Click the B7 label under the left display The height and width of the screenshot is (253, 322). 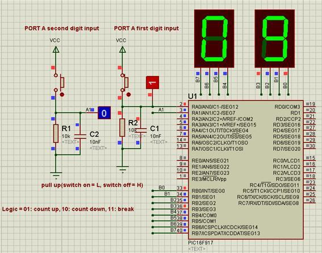coord(198,79)
